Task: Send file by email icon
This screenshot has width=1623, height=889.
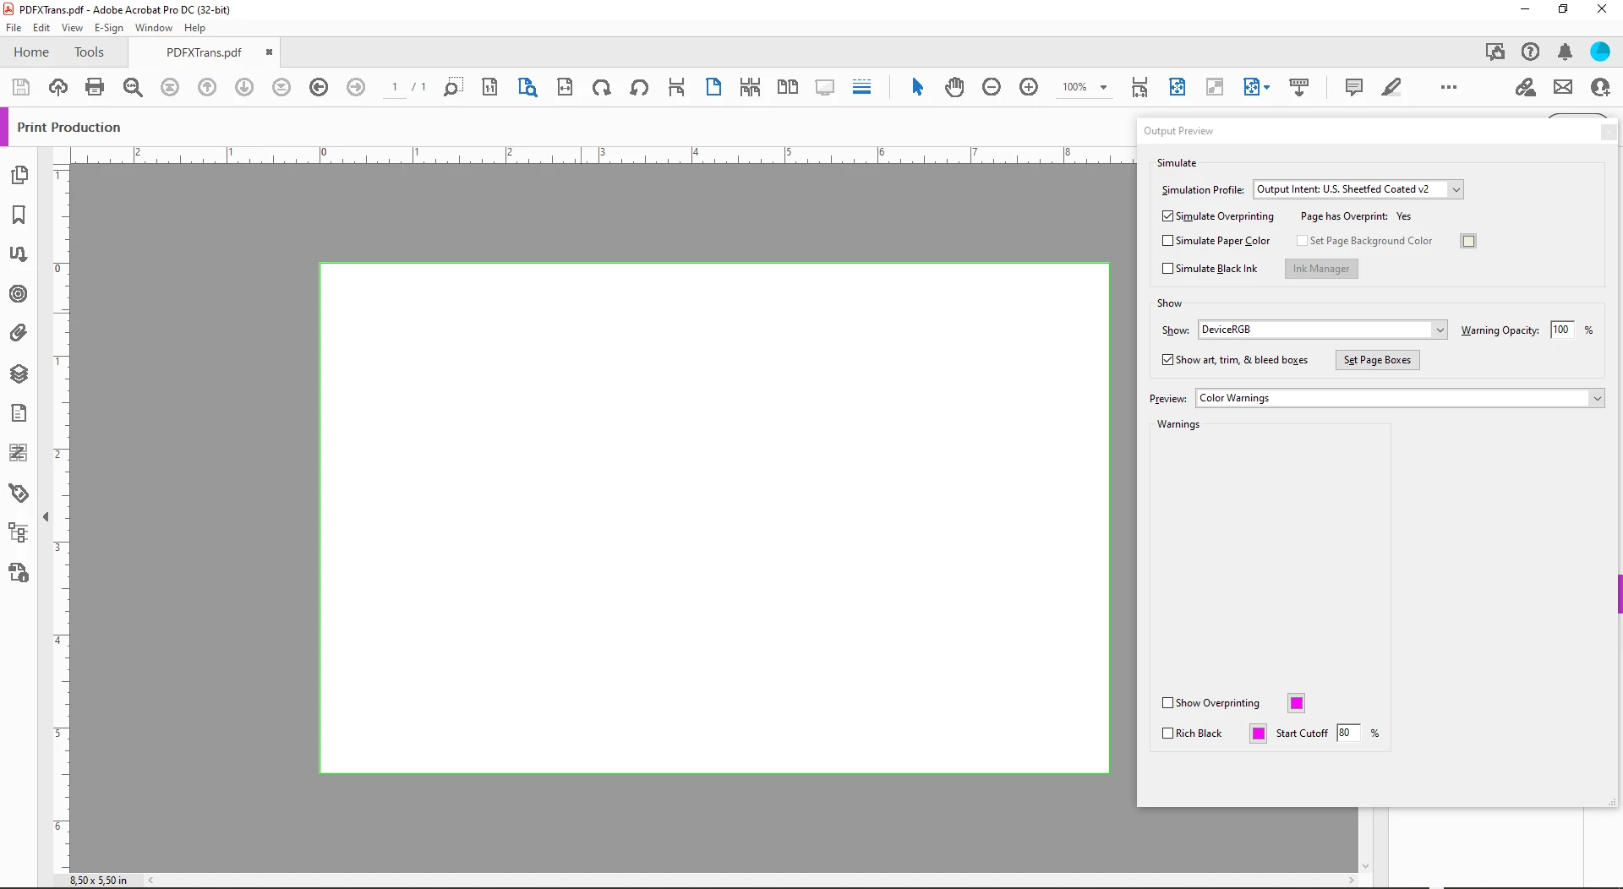Action: click(1563, 87)
